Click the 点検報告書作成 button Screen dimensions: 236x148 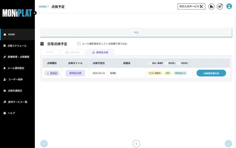tap(211, 73)
